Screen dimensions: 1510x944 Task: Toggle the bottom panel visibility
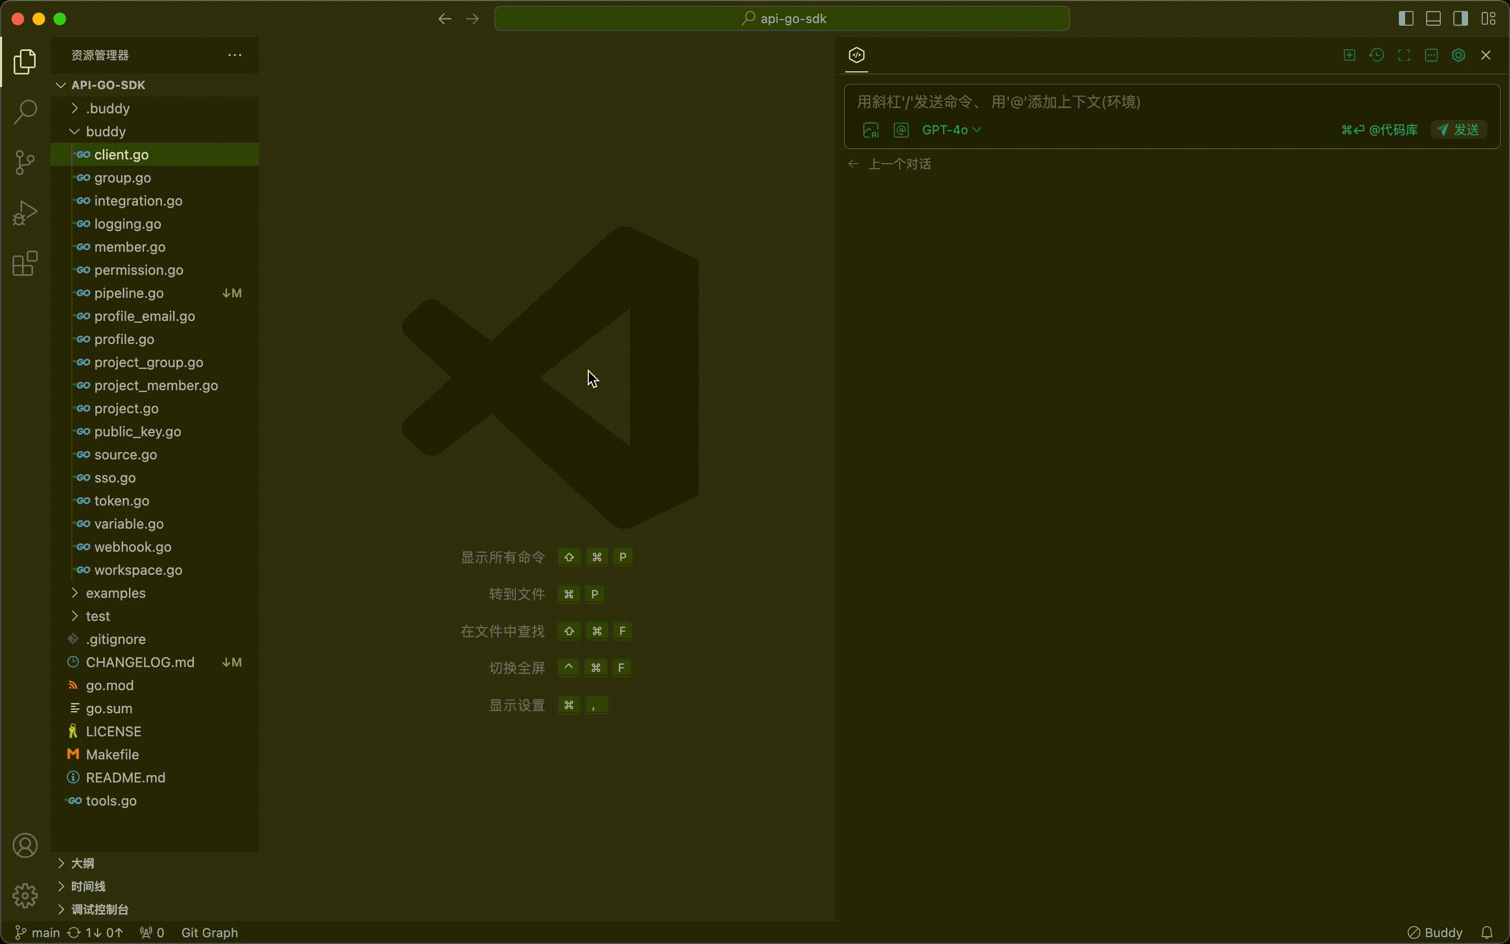[1432, 19]
